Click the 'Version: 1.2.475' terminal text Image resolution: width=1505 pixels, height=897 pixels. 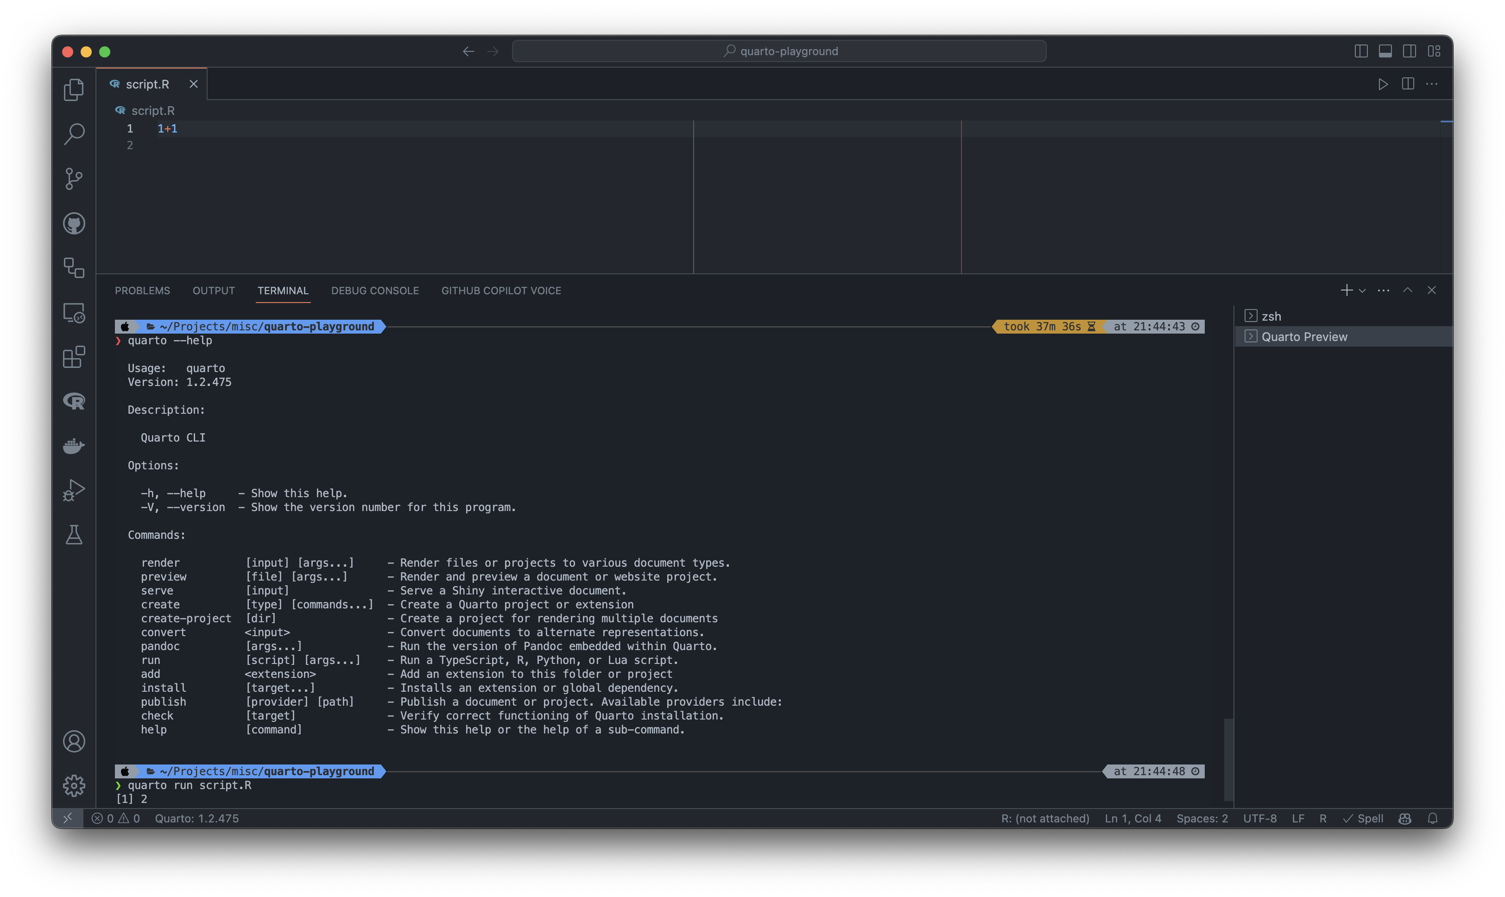[179, 382]
